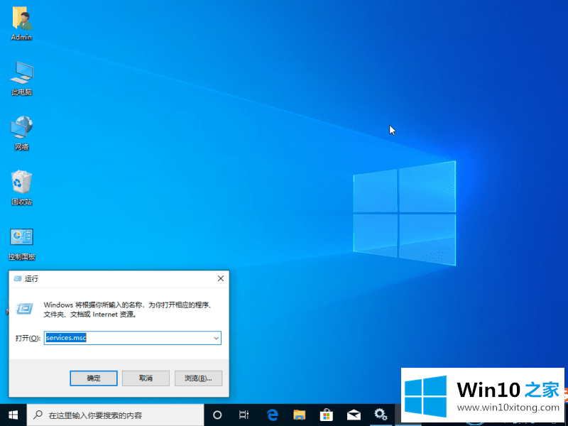Select the 此电脑 desktop icon
This screenshot has height=426, width=568.
22,78
